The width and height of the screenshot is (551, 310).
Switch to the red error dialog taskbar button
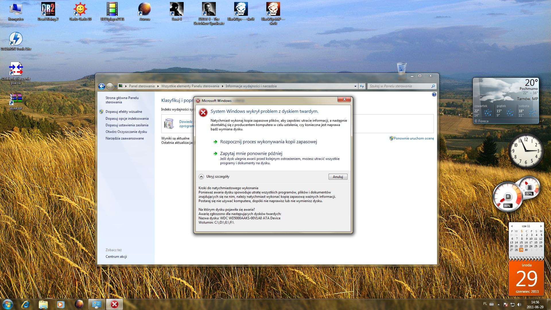click(x=115, y=304)
